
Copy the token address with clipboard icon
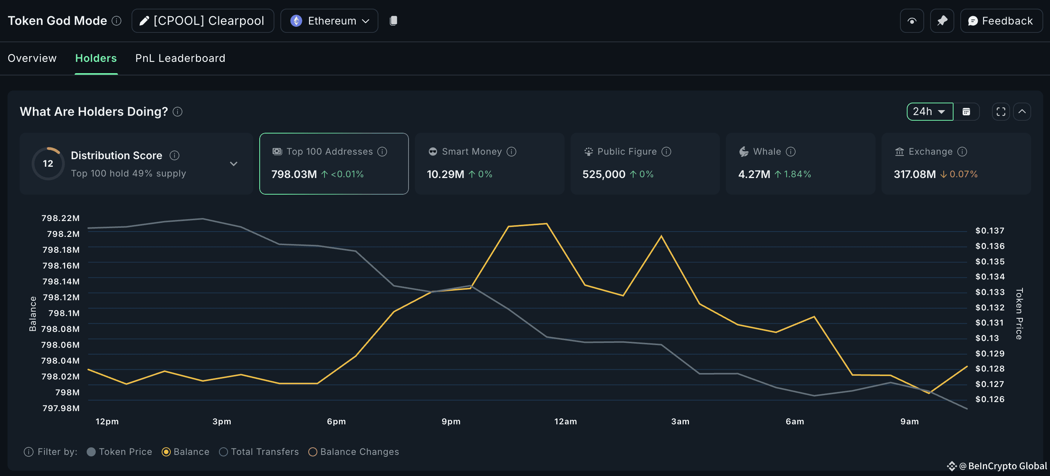pyautogui.click(x=393, y=21)
